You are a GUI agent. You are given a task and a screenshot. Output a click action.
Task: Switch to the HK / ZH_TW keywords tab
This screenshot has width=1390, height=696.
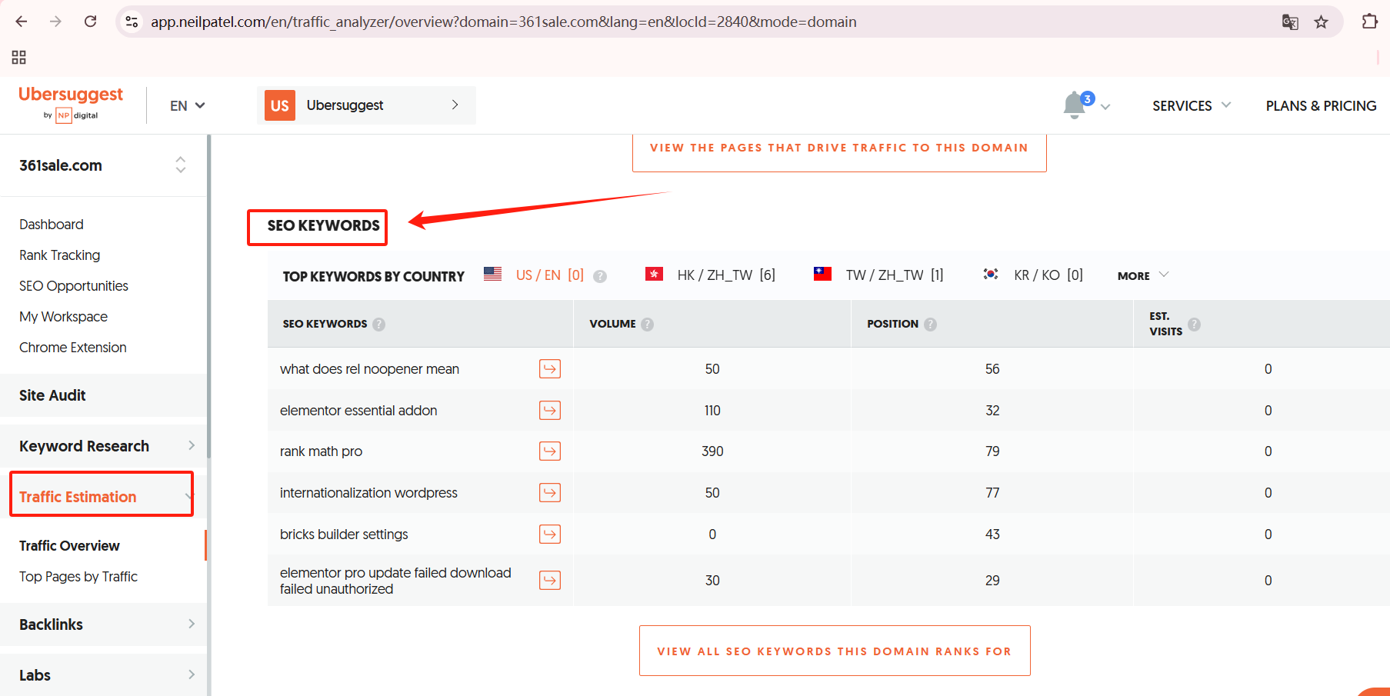pyautogui.click(x=727, y=275)
